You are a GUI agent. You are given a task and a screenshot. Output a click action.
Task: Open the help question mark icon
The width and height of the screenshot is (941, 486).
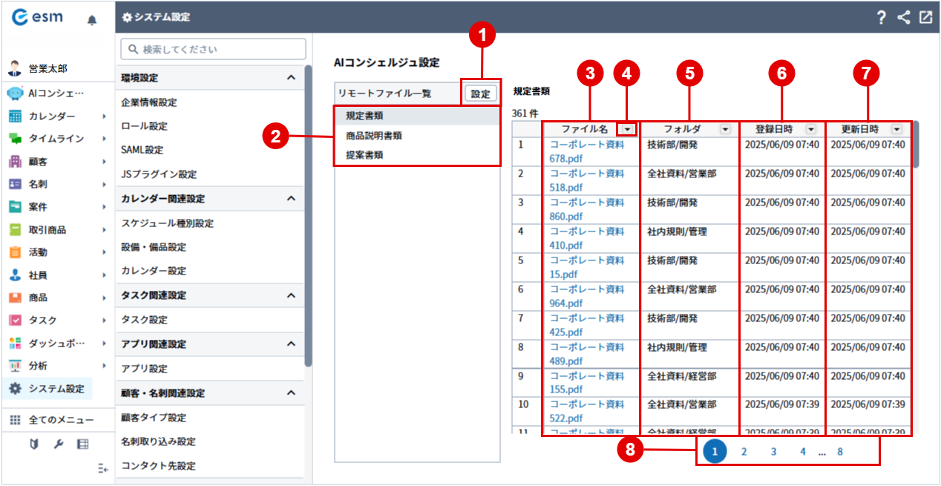tap(881, 18)
